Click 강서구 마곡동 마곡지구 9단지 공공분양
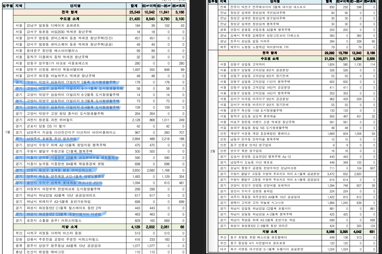 (260, 99)
